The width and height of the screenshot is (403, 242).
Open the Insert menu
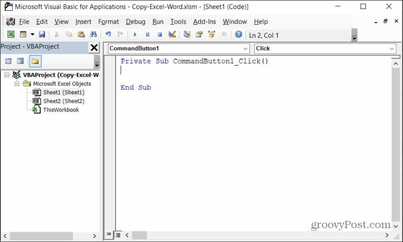tap(83, 22)
